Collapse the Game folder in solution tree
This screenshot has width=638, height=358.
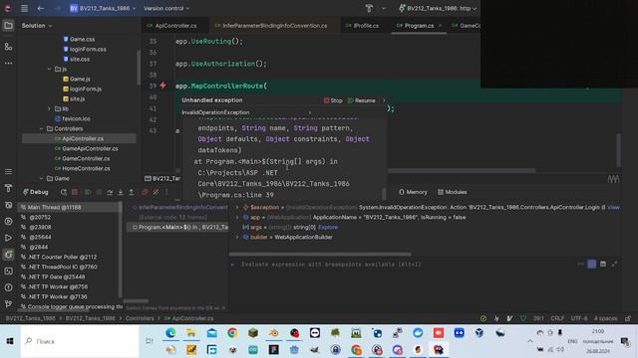tap(41, 179)
